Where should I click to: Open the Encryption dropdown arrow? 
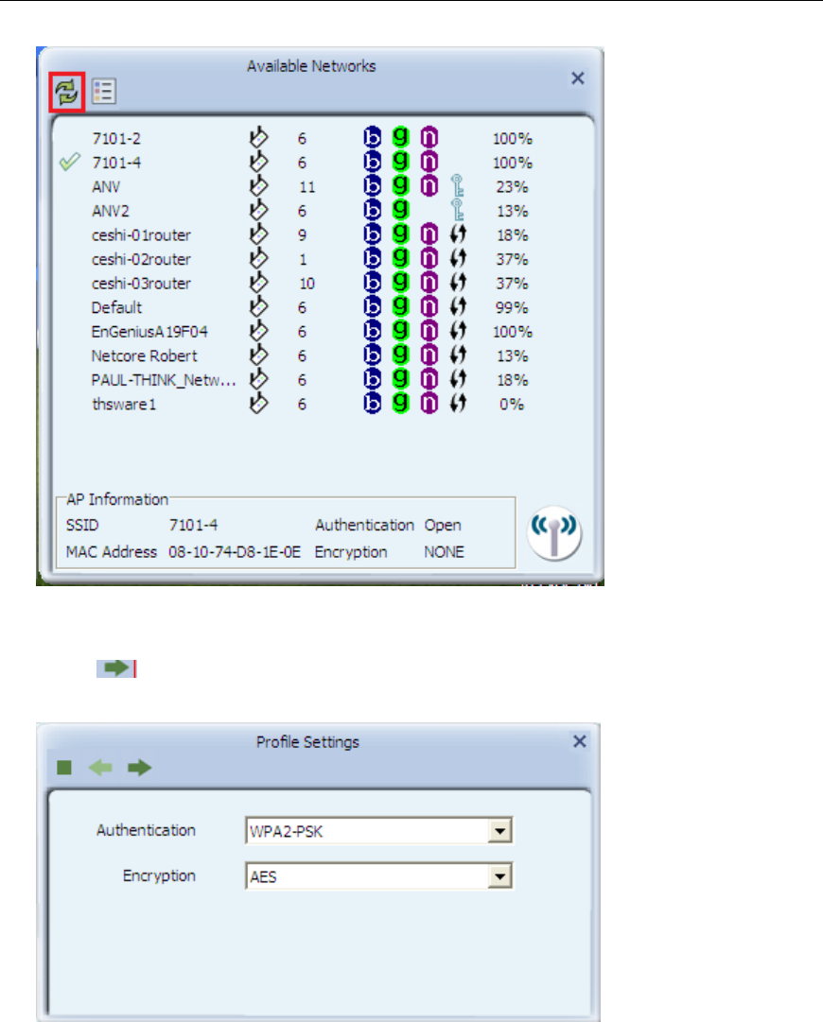coord(499,876)
